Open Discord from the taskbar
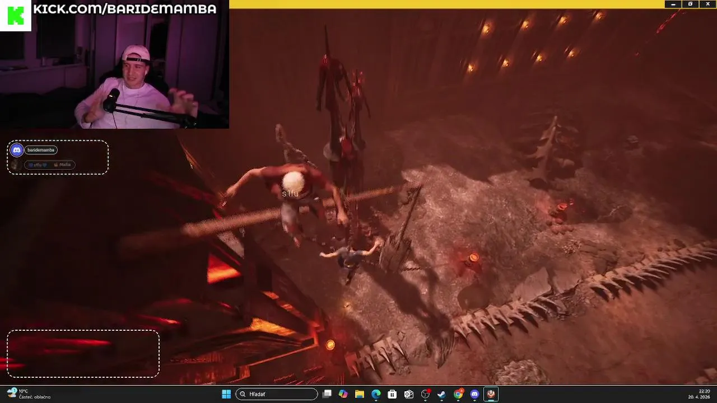 [474, 394]
